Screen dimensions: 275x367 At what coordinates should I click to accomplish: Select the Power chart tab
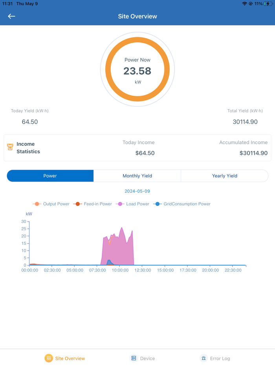point(50,176)
